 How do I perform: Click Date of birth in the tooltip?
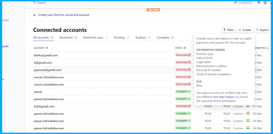tap(204, 58)
